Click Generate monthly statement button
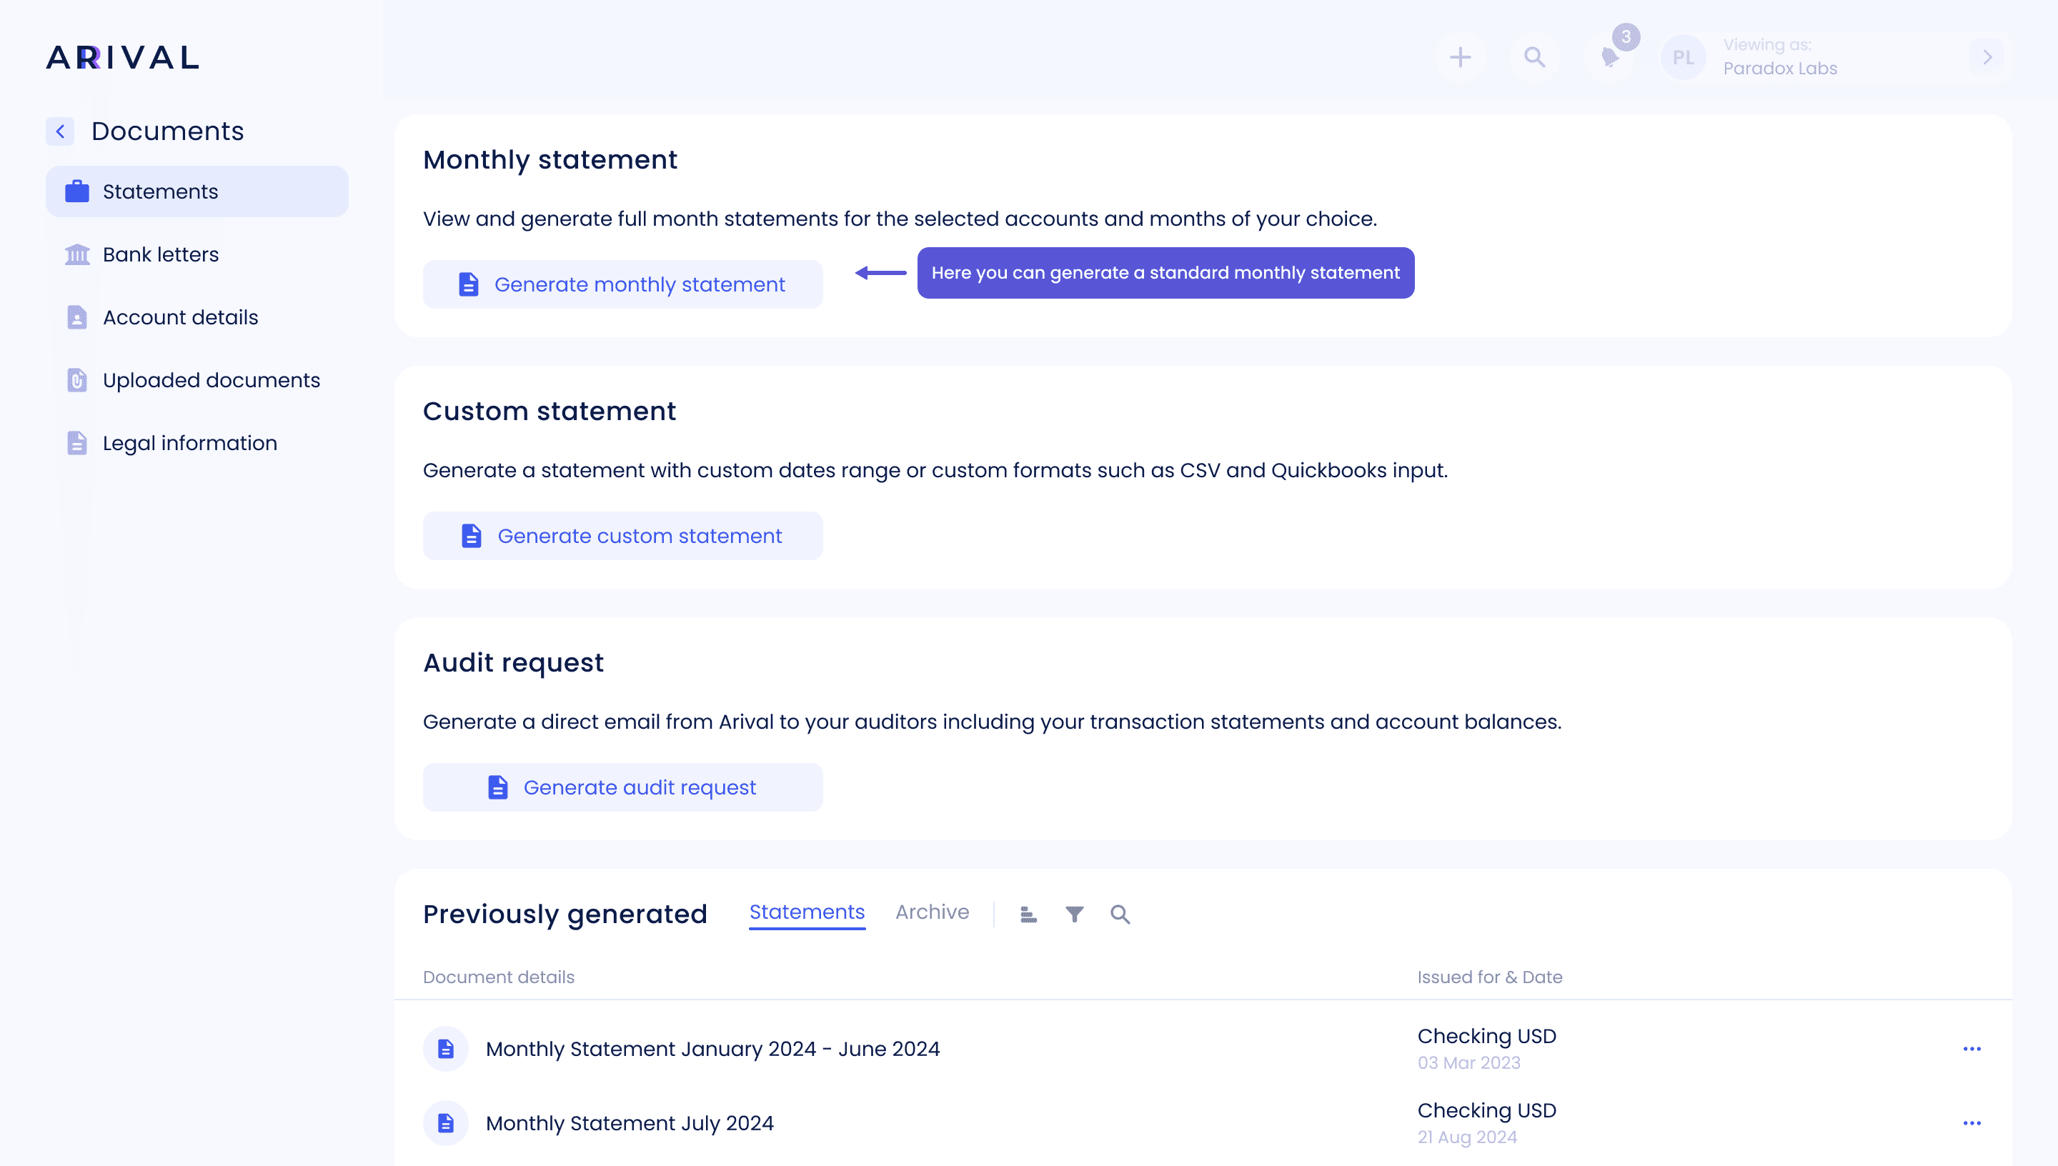The width and height of the screenshot is (2058, 1166). click(x=622, y=284)
